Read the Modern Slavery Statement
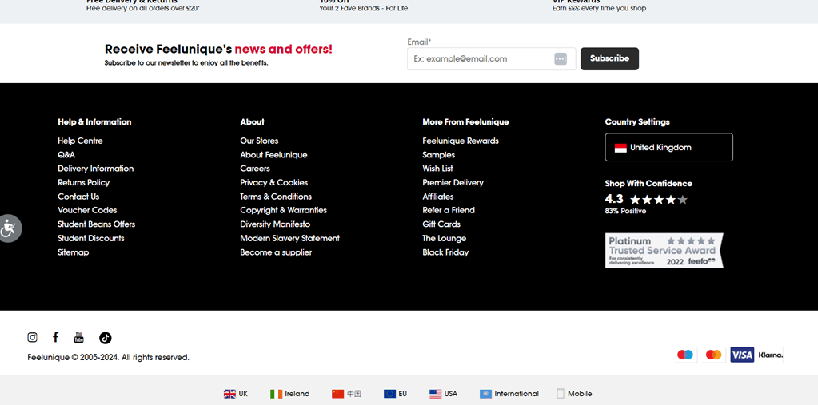 (289, 238)
